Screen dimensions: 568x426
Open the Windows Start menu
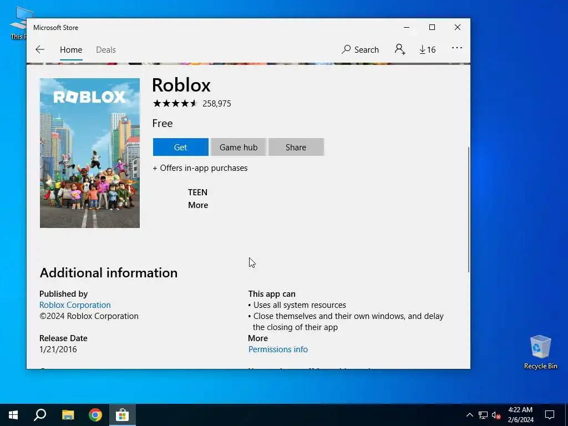(x=13, y=415)
